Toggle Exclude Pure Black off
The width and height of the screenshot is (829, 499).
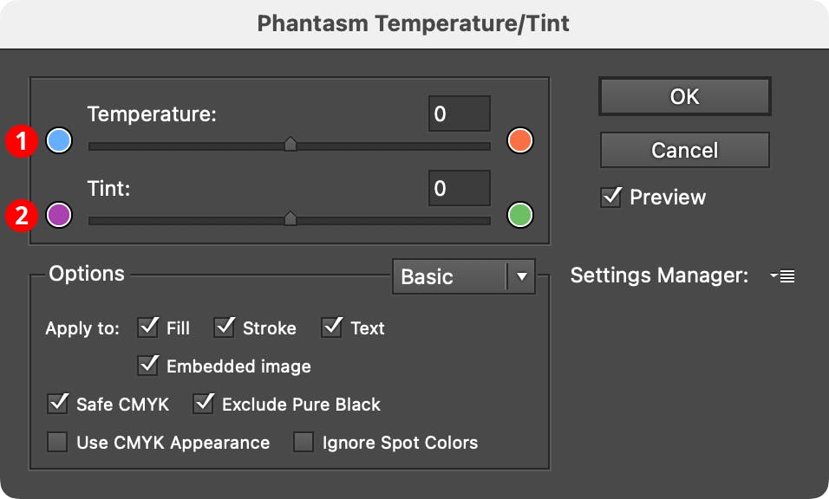pos(204,404)
